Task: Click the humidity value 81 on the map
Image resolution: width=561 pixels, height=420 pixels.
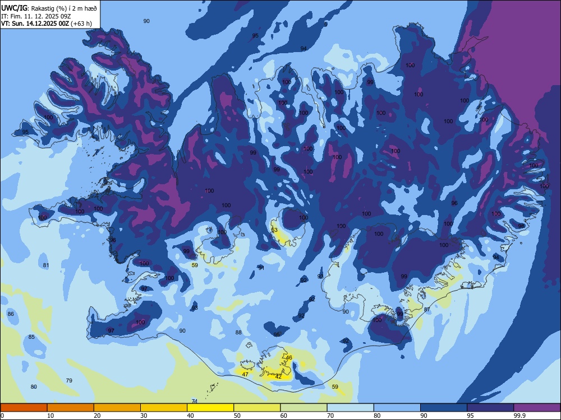Action: tap(46, 265)
